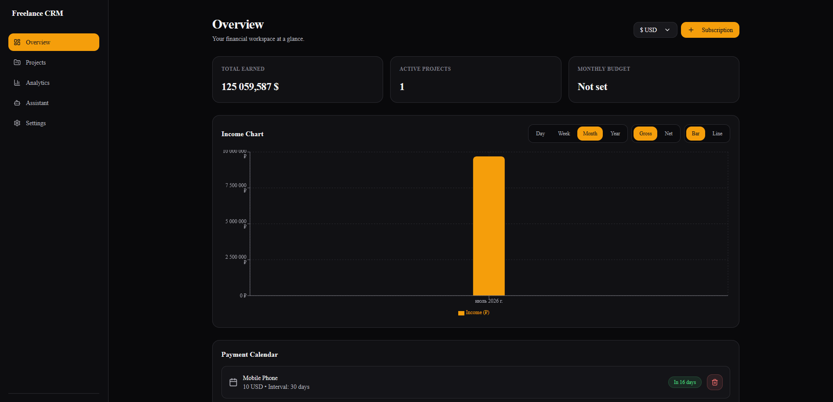
Task: Click 'Your financial workspace at a glance.' subtitle
Action: 258,39
